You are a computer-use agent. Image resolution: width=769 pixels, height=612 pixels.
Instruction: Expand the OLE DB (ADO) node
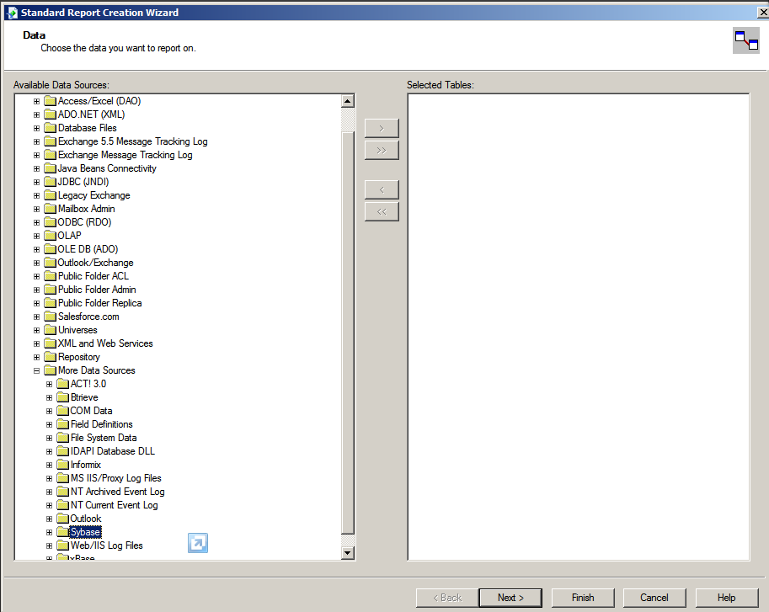click(x=37, y=249)
